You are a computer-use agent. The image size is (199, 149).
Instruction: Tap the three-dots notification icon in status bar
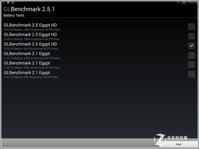pos(3,2)
